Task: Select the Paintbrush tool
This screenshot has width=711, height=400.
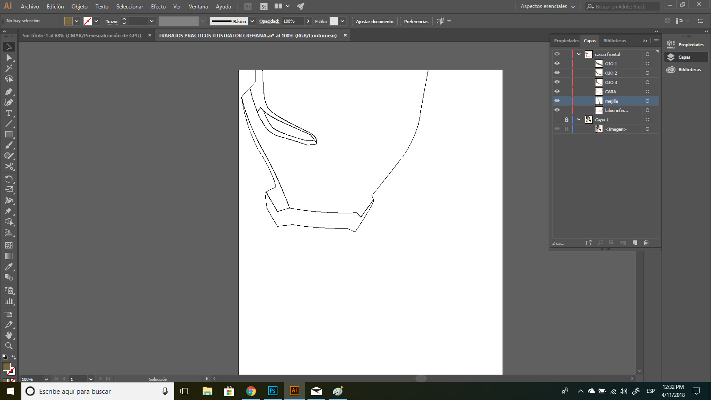Action: tap(8, 145)
